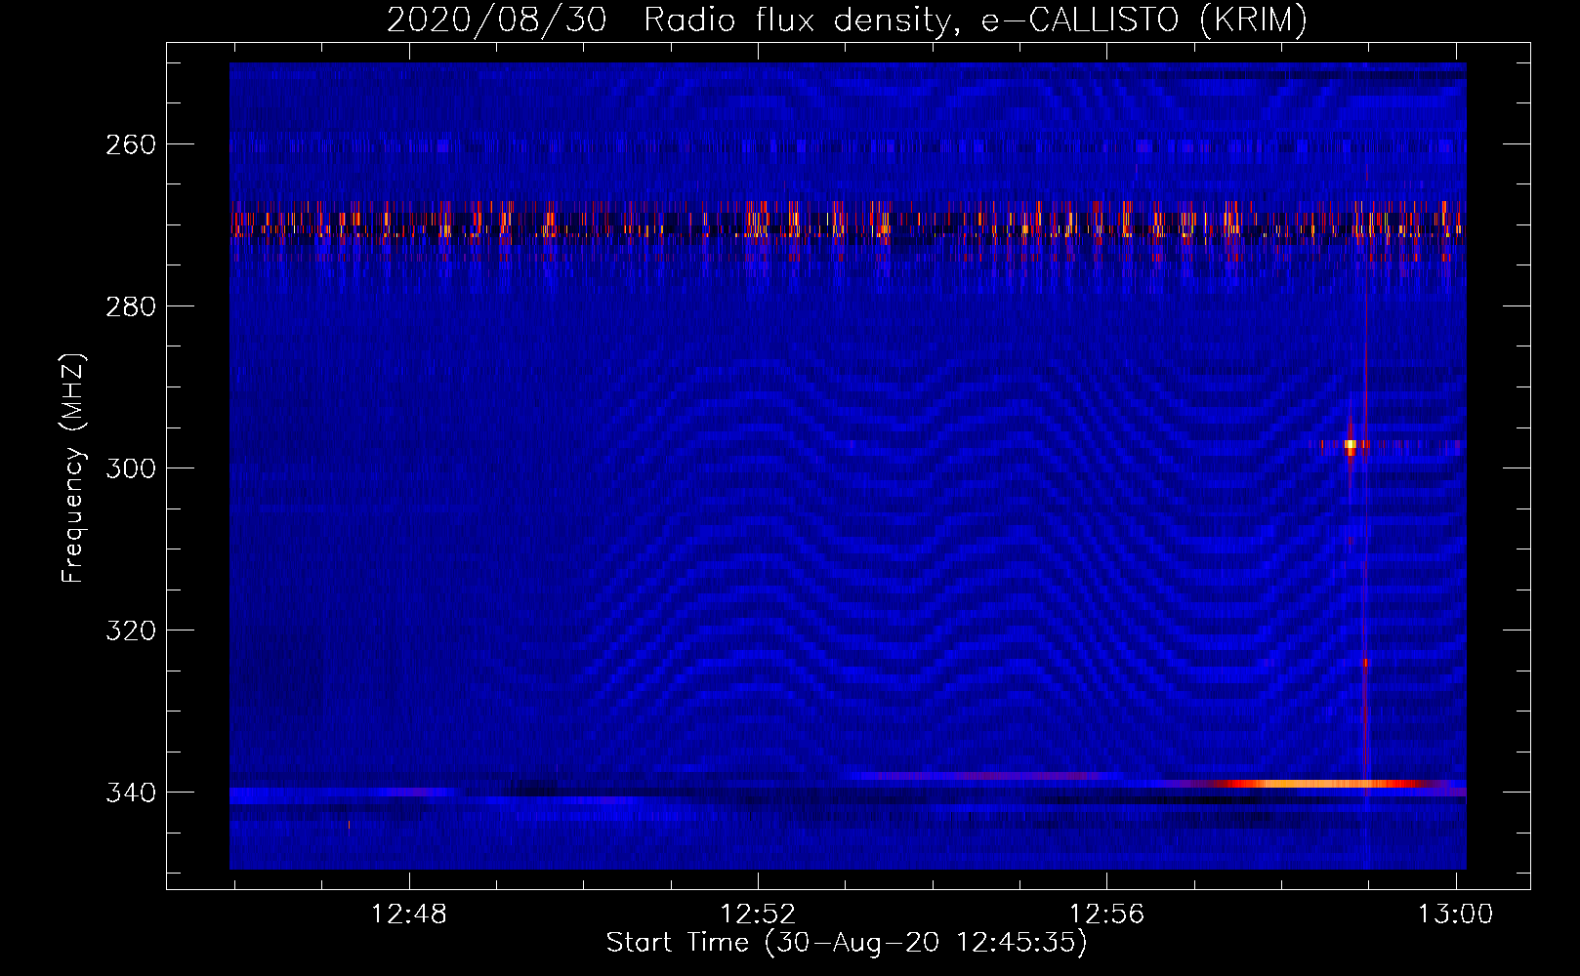Click the date 2020/08/30 in the title
Viewport: 1580px width, 976px height.
[x=497, y=20]
